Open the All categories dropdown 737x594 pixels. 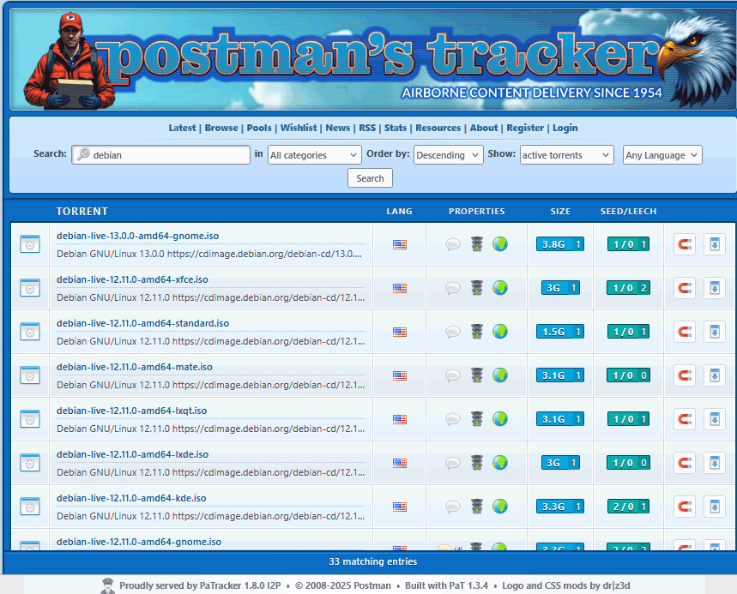tap(314, 154)
